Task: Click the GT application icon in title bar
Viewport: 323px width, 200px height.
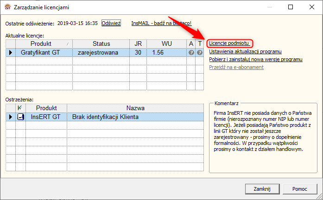Action: click(7, 7)
